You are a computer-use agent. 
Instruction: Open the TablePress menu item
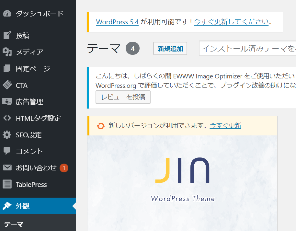pyautogui.click(x=38, y=184)
